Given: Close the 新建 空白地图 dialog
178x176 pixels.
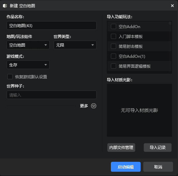Looking at the screenshot, I should coord(172,6).
